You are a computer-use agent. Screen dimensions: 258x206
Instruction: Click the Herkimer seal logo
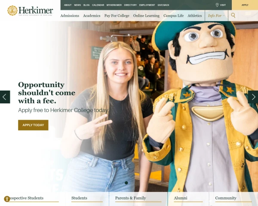12,10
